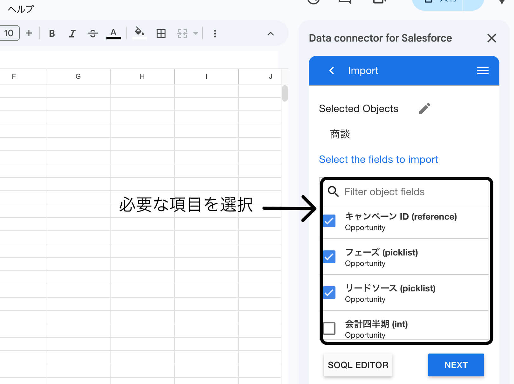The width and height of the screenshot is (514, 384).
Task: Open the more toolbar options menu
Action: pos(215,33)
